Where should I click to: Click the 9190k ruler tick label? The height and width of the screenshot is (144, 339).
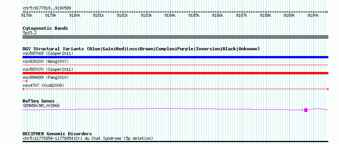coord(313,15)
